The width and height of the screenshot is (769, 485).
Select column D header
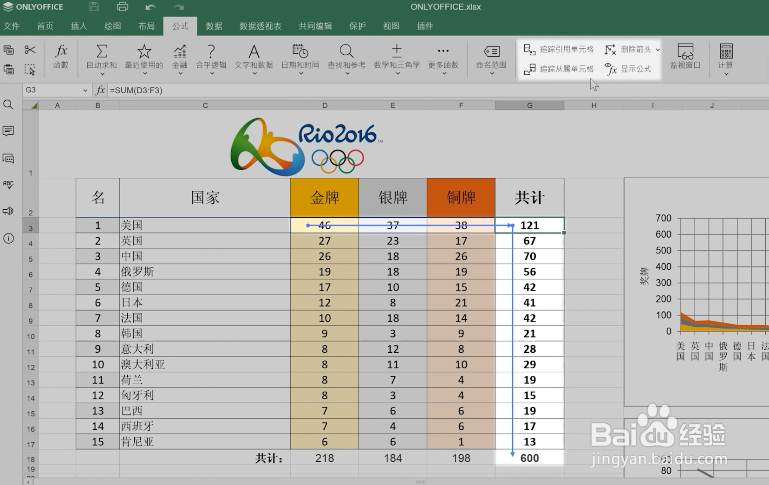tap(325, 105)
